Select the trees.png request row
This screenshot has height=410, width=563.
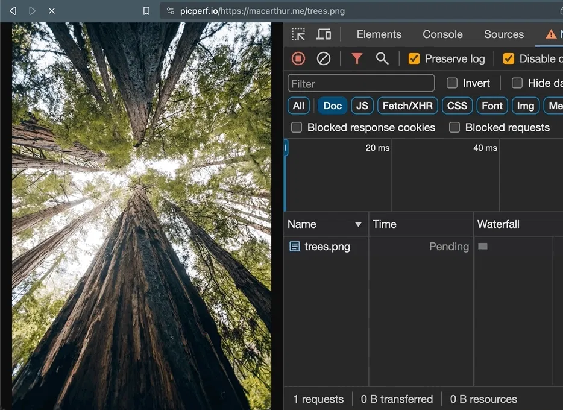click(327, 247)
